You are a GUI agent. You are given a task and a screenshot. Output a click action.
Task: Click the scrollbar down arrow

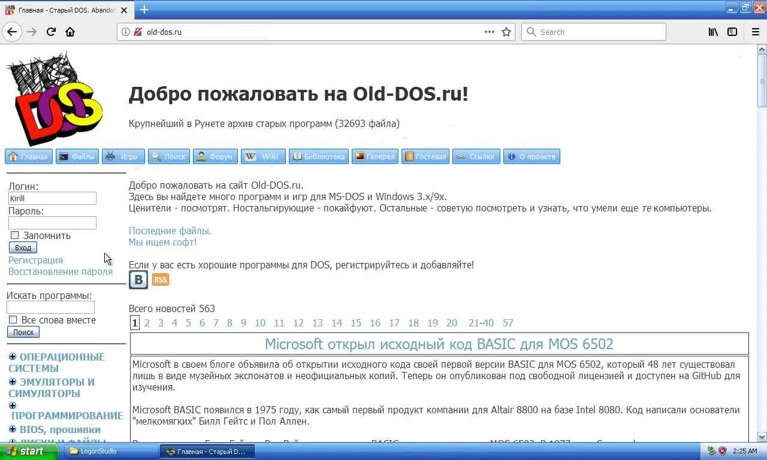(762, 437)
